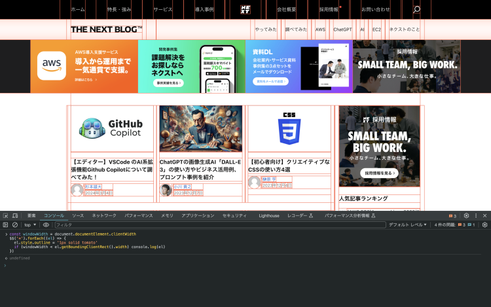Toggle the device toolbar icon
The image size is (491, 307).
[x=15, y=215]
